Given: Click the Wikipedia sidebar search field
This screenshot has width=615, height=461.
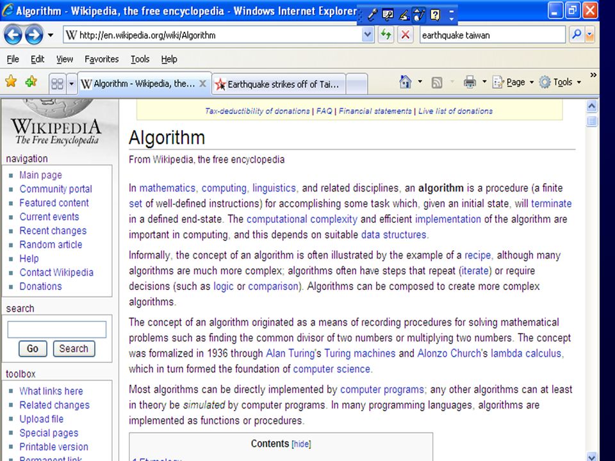Looking at the screenshot, I should pyautogui.click(x=57, y=329).
